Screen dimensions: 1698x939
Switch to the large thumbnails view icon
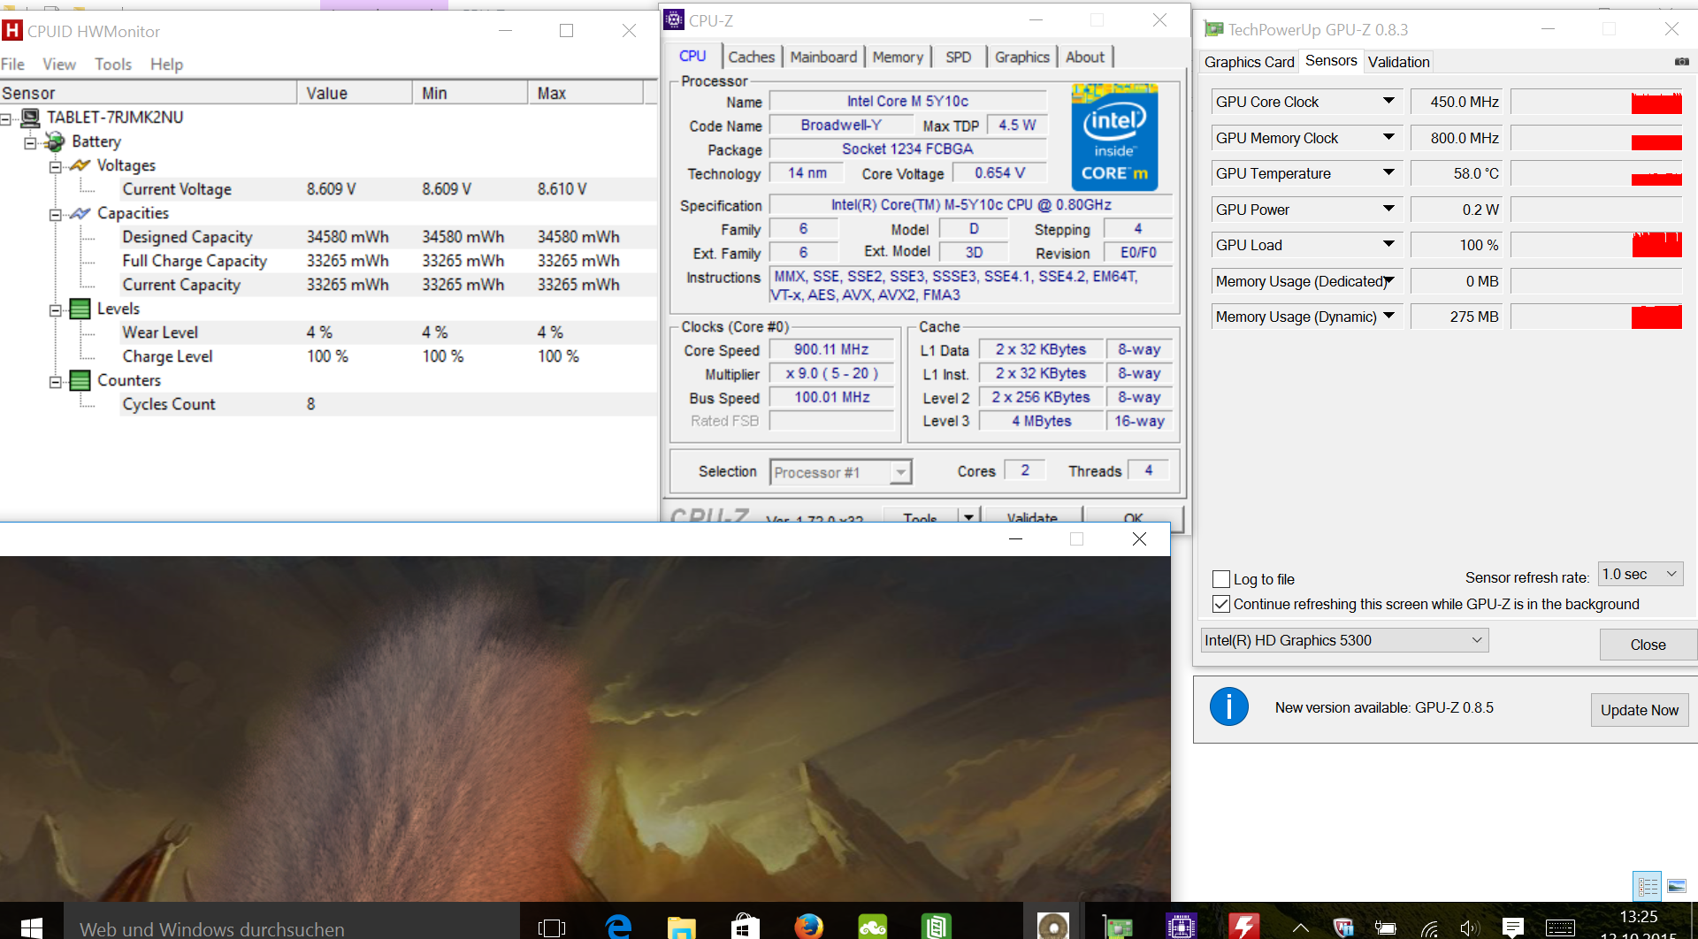(x=1677, y=886)
